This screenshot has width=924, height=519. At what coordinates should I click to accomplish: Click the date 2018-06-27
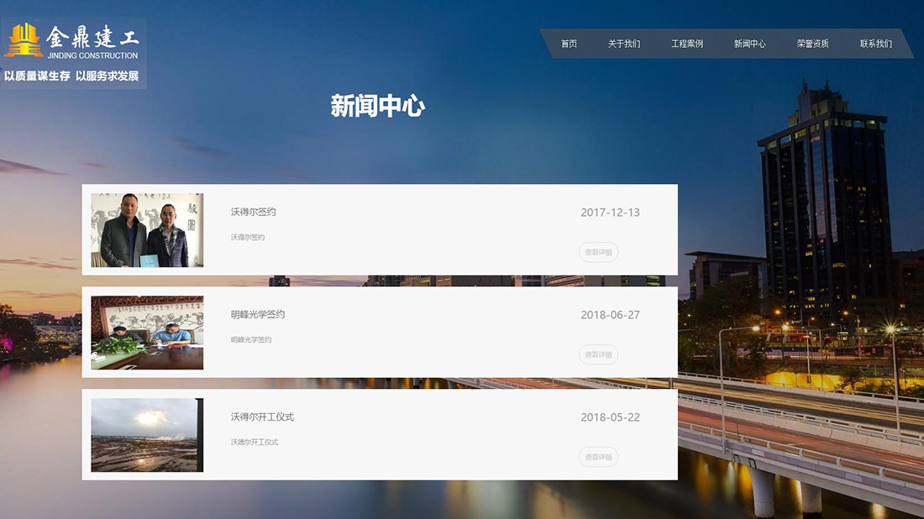point(612,315)
